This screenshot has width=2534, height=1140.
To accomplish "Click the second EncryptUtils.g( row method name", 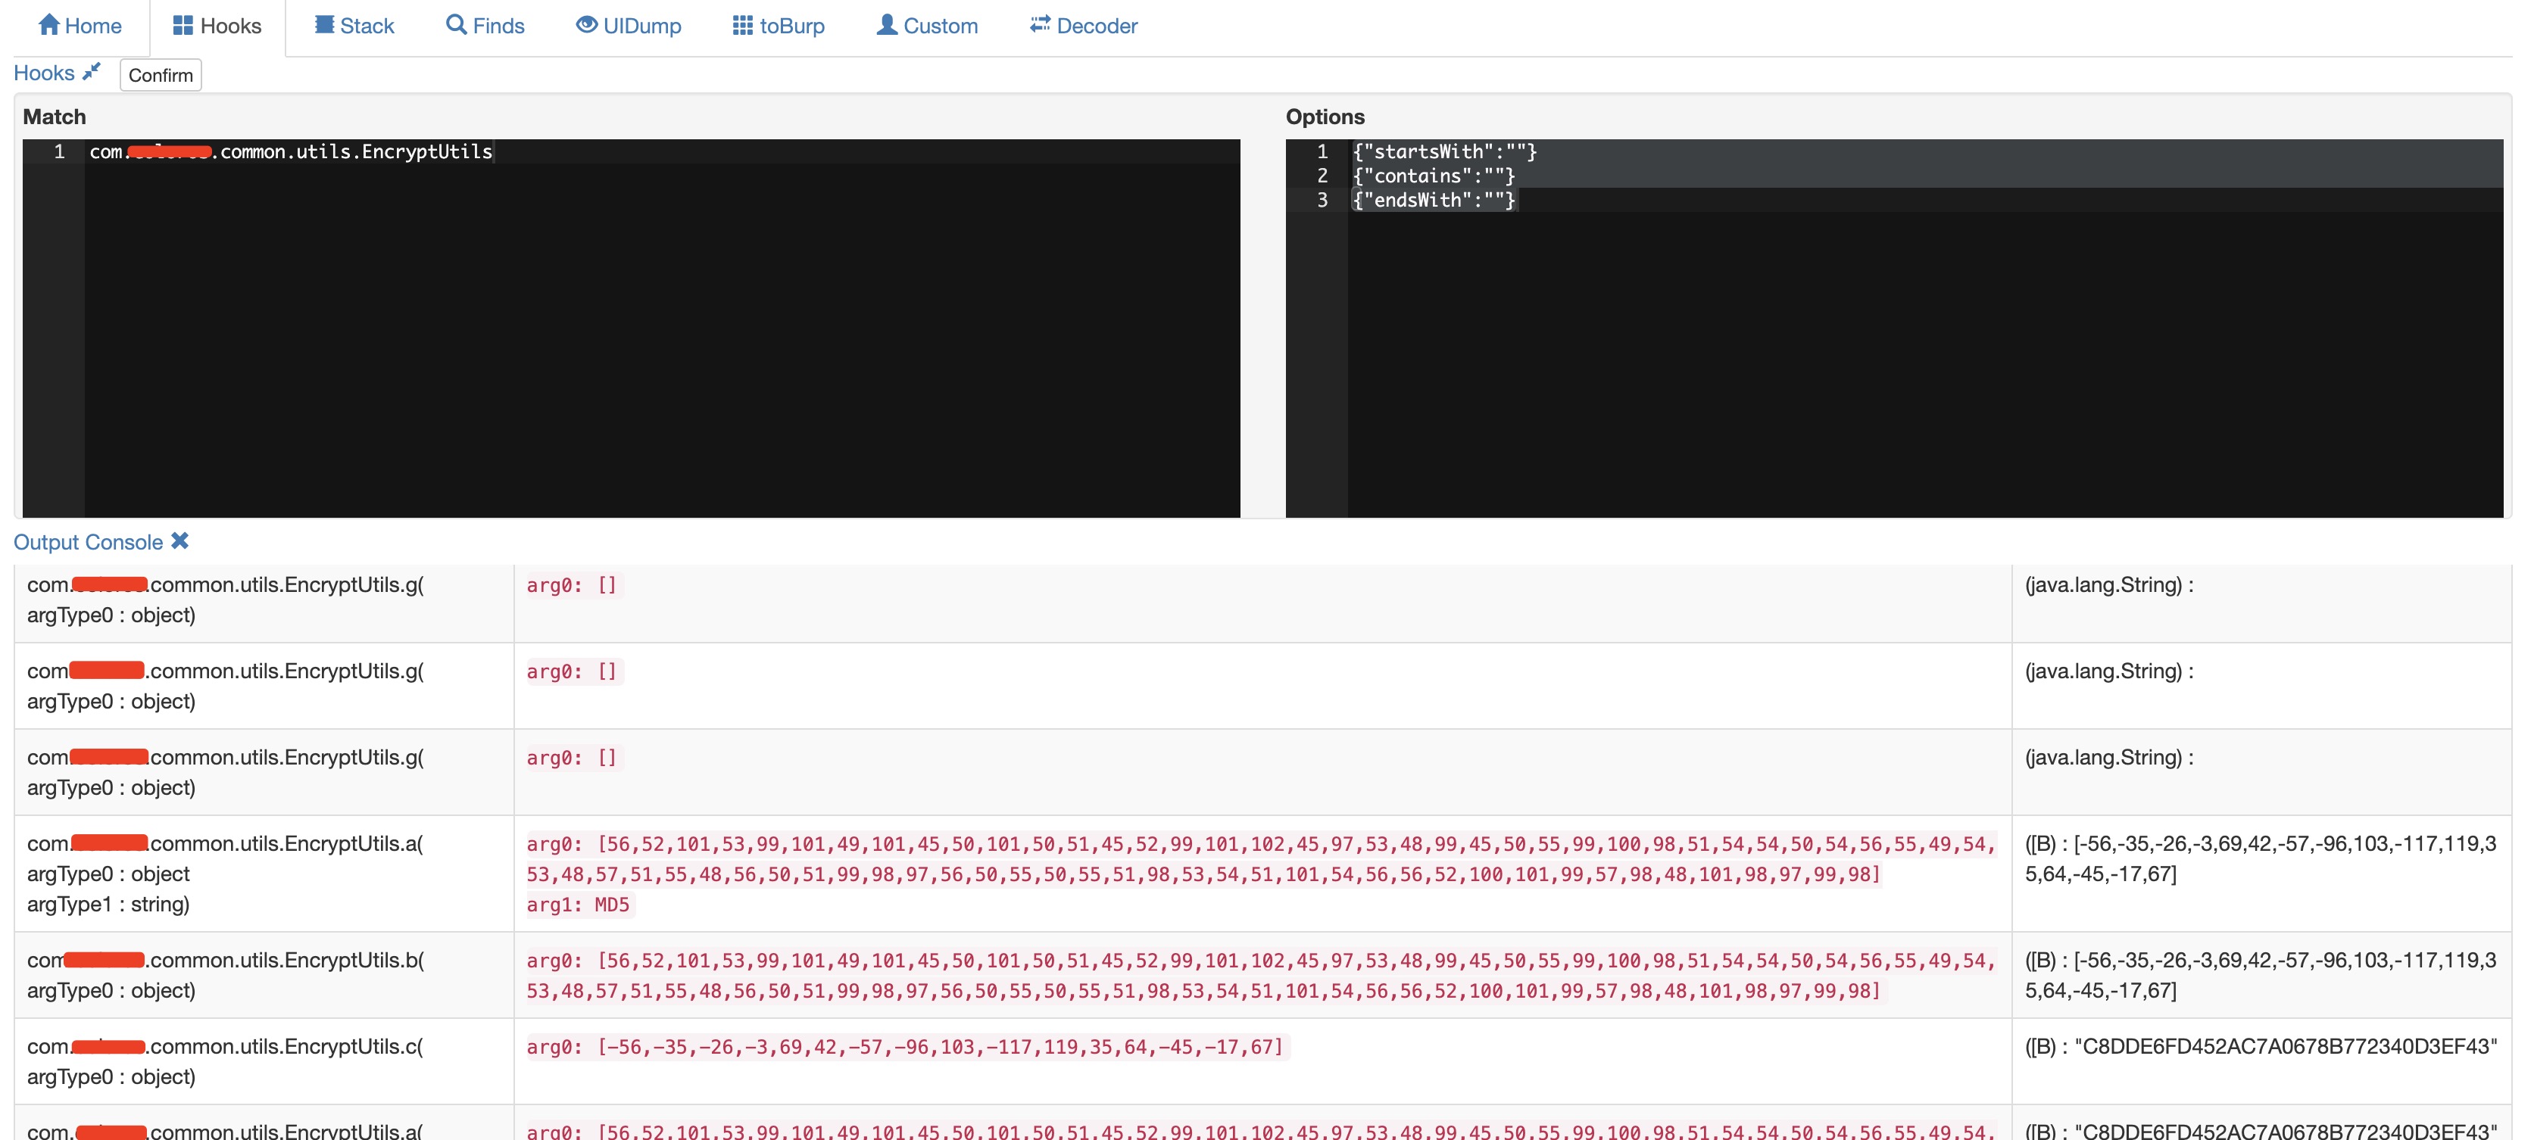I will tap(225, 670).
